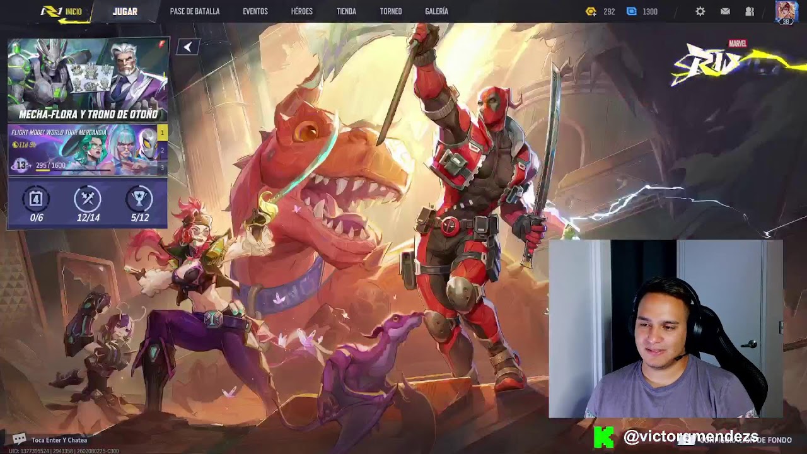The image size is (807, 454).
Task: Open the Tienda store tab
Action: (x=346, y=11)
